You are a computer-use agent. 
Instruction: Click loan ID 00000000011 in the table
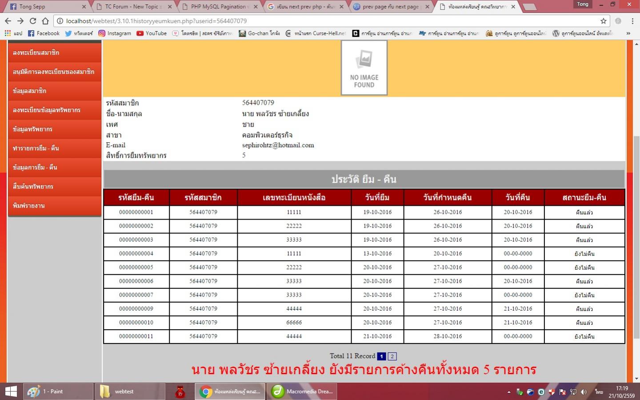[136, 336]
